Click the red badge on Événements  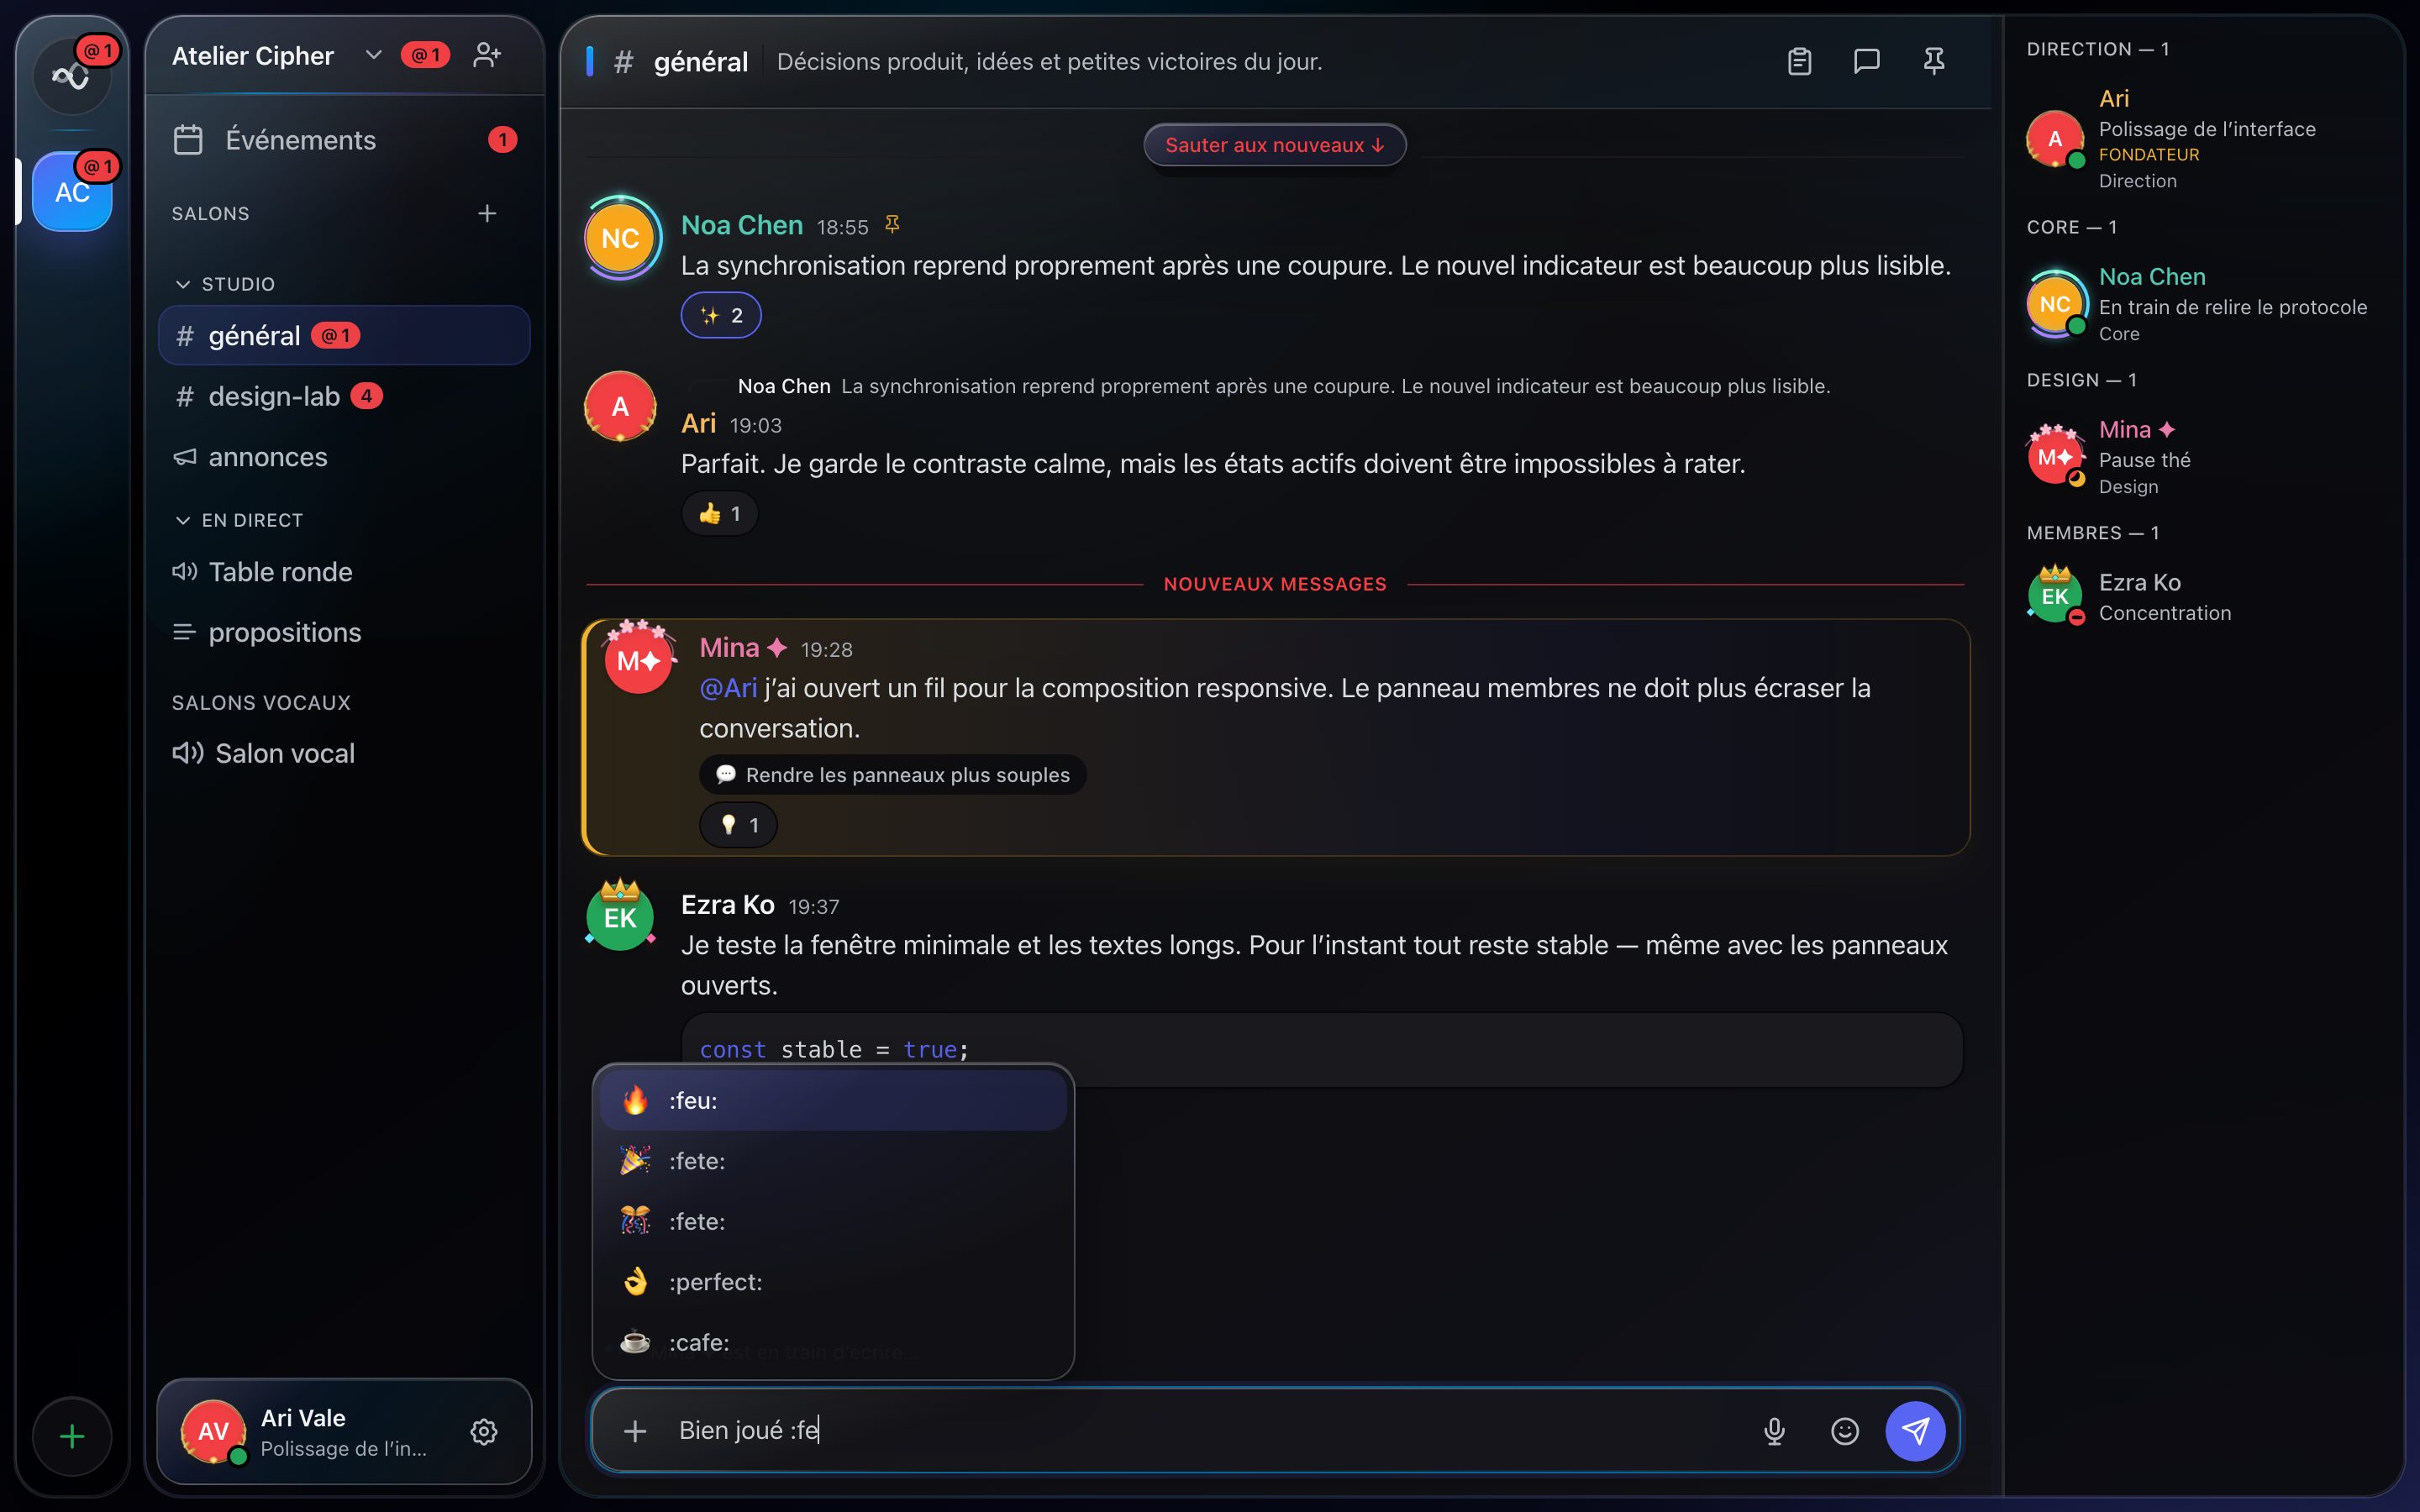coord(502,140)
